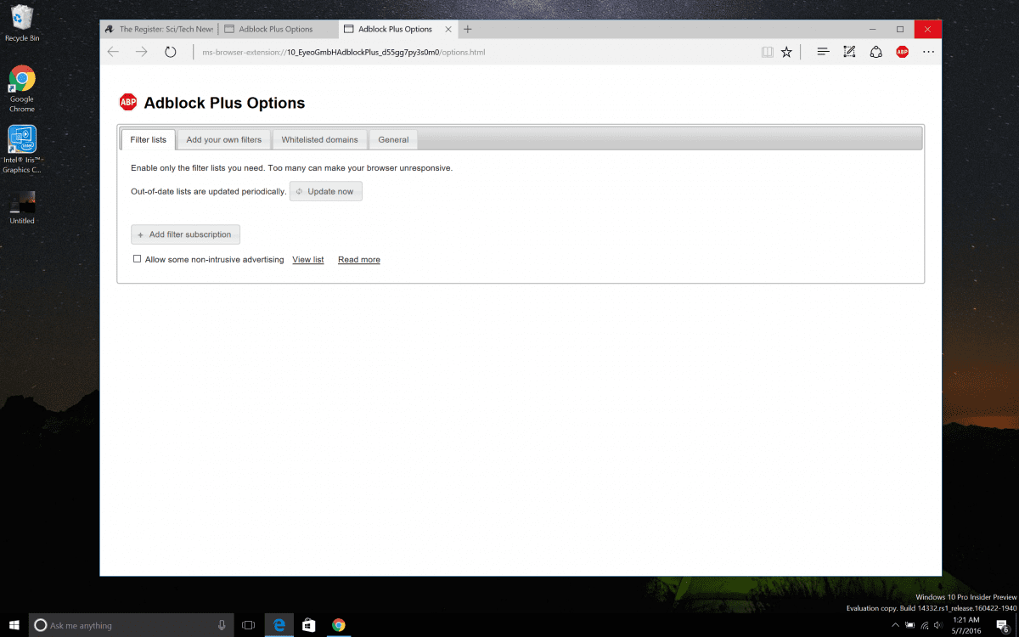This screenshot has width=1019, height=637.
Task: Open the Read more link
Action: [358, 260]
